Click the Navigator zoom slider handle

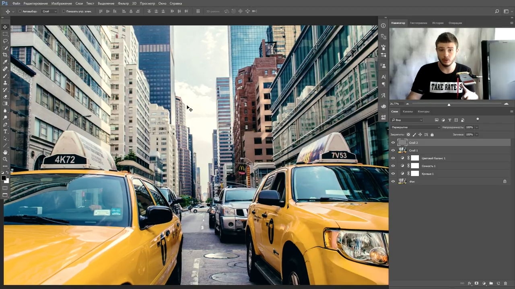[449, 104]
